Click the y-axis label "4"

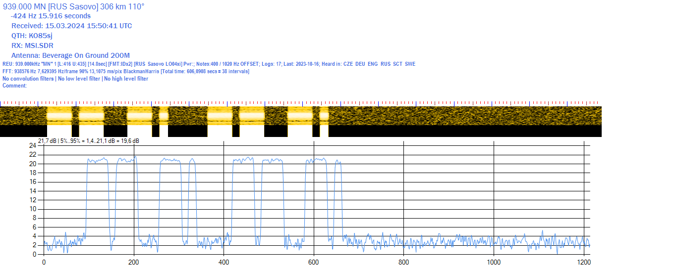pyautogui.click(x=35, y=236)
